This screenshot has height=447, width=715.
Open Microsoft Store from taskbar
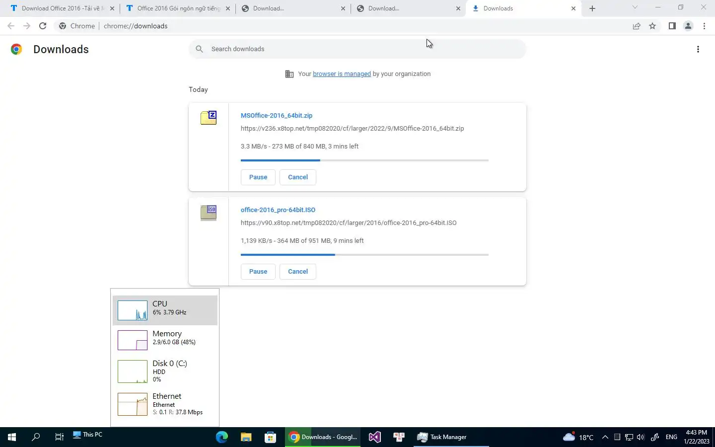[x=270, y=437]
